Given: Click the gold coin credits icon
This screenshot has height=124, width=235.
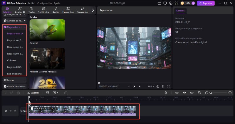Looking at the screenshot, I should pyautogui.click(x=182, y=3).
